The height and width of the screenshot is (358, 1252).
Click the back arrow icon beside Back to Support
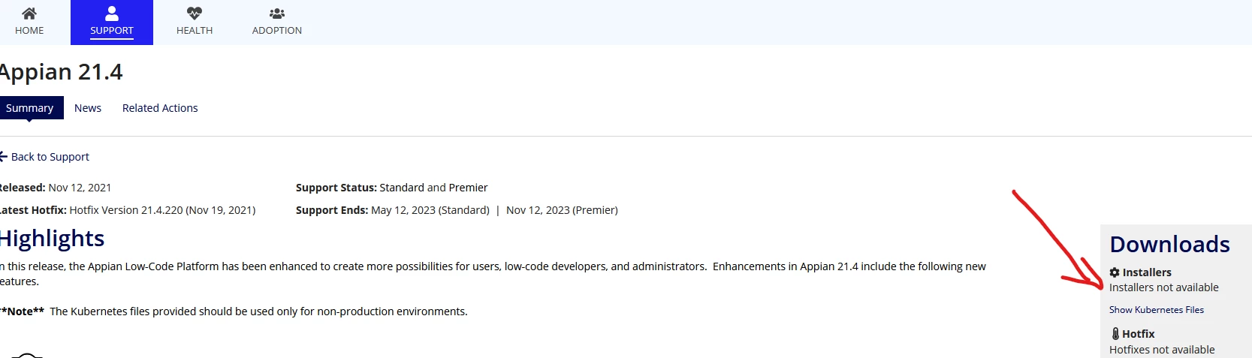click(x=3, y=157)
